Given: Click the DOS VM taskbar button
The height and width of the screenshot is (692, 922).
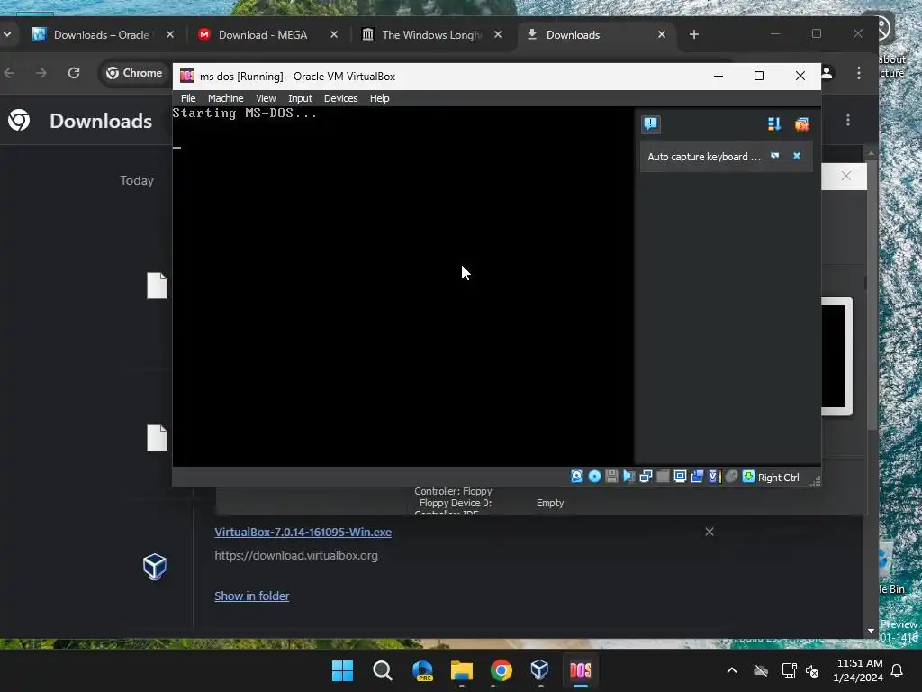Looking at the screenshot, I should click(x=581, y=670).
